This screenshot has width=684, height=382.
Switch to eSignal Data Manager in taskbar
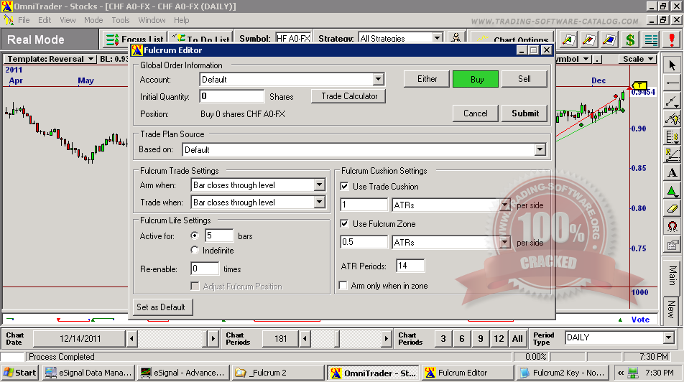click(x=88, y=373)
